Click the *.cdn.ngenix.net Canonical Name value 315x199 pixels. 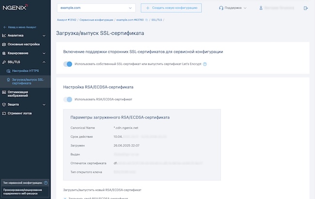point(126,128)
